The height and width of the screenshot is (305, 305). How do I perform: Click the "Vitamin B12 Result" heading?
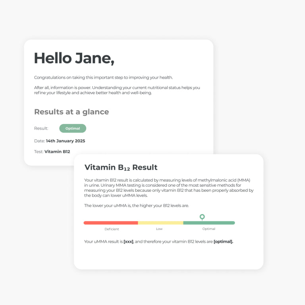121,168
